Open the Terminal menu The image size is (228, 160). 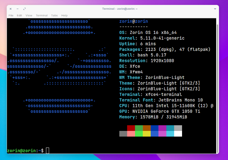[42, 15]
